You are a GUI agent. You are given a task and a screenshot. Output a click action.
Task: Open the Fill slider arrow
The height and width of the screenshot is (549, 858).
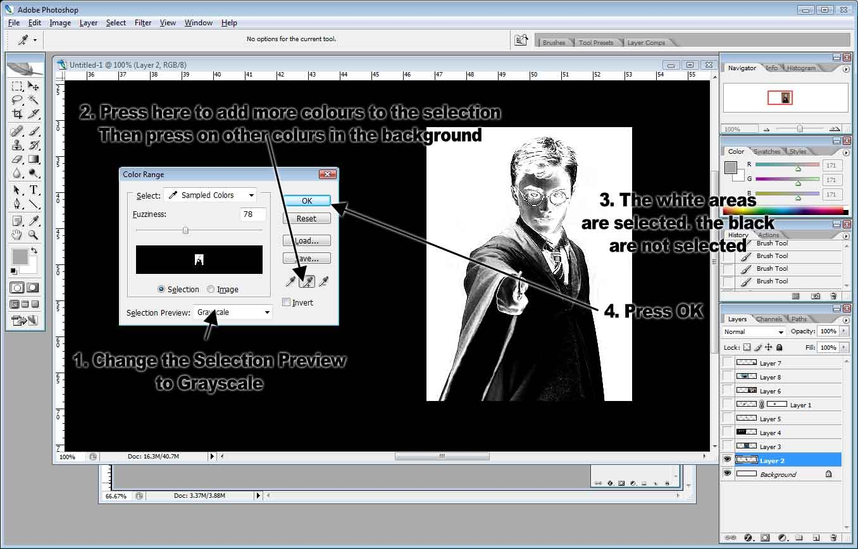[843, 347]
